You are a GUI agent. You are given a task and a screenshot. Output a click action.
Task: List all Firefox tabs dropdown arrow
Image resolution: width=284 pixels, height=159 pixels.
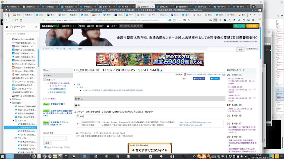point(259,15)
